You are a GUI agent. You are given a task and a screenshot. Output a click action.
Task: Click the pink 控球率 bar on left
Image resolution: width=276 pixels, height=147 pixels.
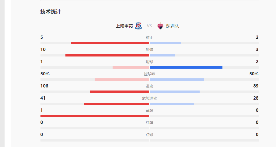[x=122, y=80]
